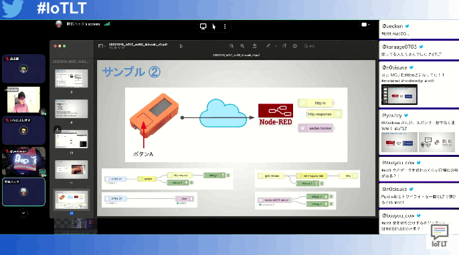Click the #IoTLT hashtag title
This screenshot has width=459, height=255.
pos(62,8)
